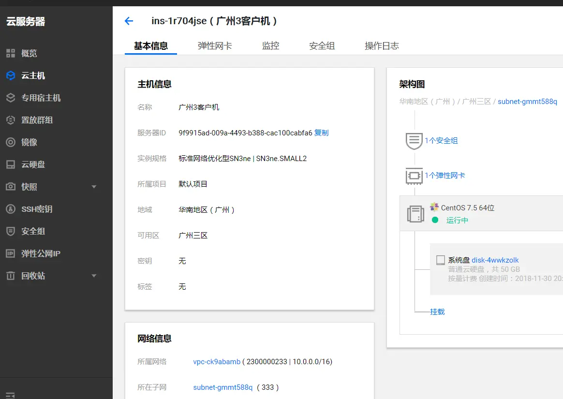Click the 云服务器 sidebar title
Screen dimensions: 563x399
(26, 22)
